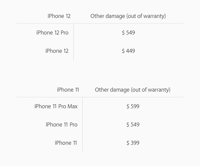This screenshot has height=166, width=200.
Task: Click the $ 399 price value
Action: pos(133,143)
